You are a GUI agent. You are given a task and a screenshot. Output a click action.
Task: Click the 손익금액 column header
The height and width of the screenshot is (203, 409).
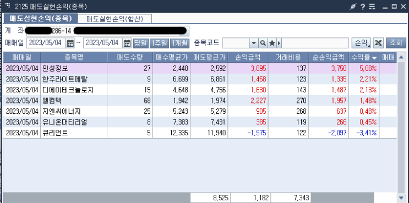tap(248, 57)
